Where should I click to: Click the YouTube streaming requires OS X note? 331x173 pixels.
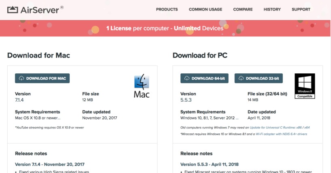coord(49,128)
